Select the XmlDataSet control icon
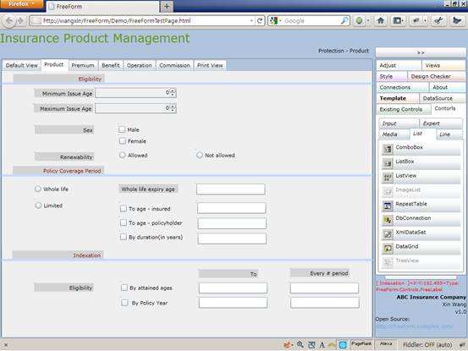This screenshot has width=468, height=351. (x=388, y=233)
